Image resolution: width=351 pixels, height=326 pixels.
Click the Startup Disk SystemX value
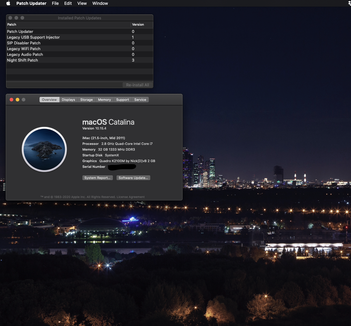[x=112, y=155]
